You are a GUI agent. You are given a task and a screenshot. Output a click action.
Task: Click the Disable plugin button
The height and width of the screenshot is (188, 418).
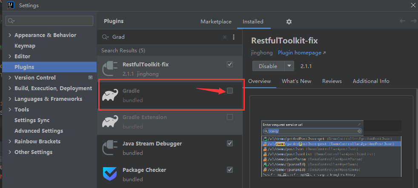coord(268,66)
